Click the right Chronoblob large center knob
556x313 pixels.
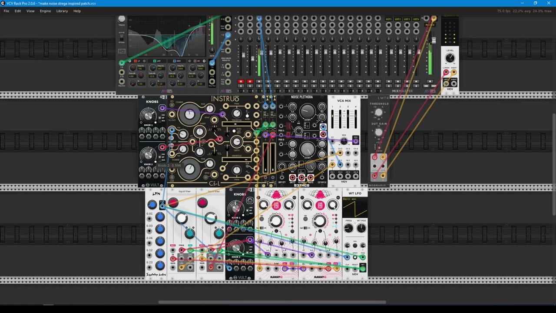tap(320, 221)
